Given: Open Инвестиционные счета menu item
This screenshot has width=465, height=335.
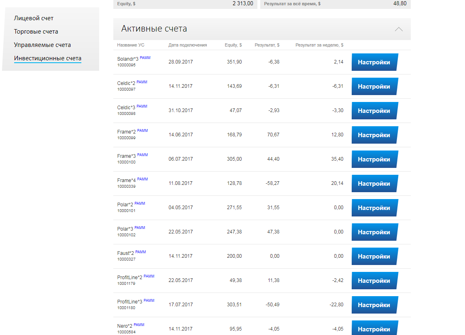Looking at the screenshot, I should click(48, 58).
